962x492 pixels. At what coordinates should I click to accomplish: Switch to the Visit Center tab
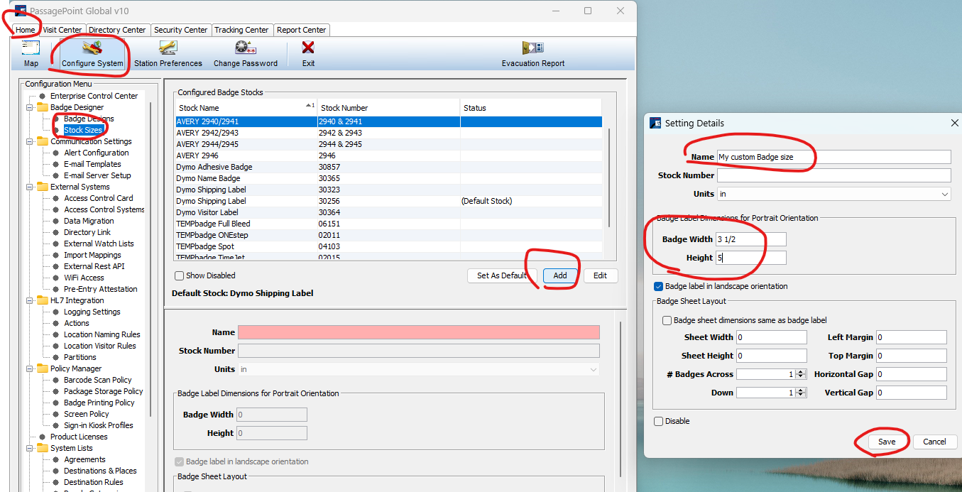[x=62, y=30]
